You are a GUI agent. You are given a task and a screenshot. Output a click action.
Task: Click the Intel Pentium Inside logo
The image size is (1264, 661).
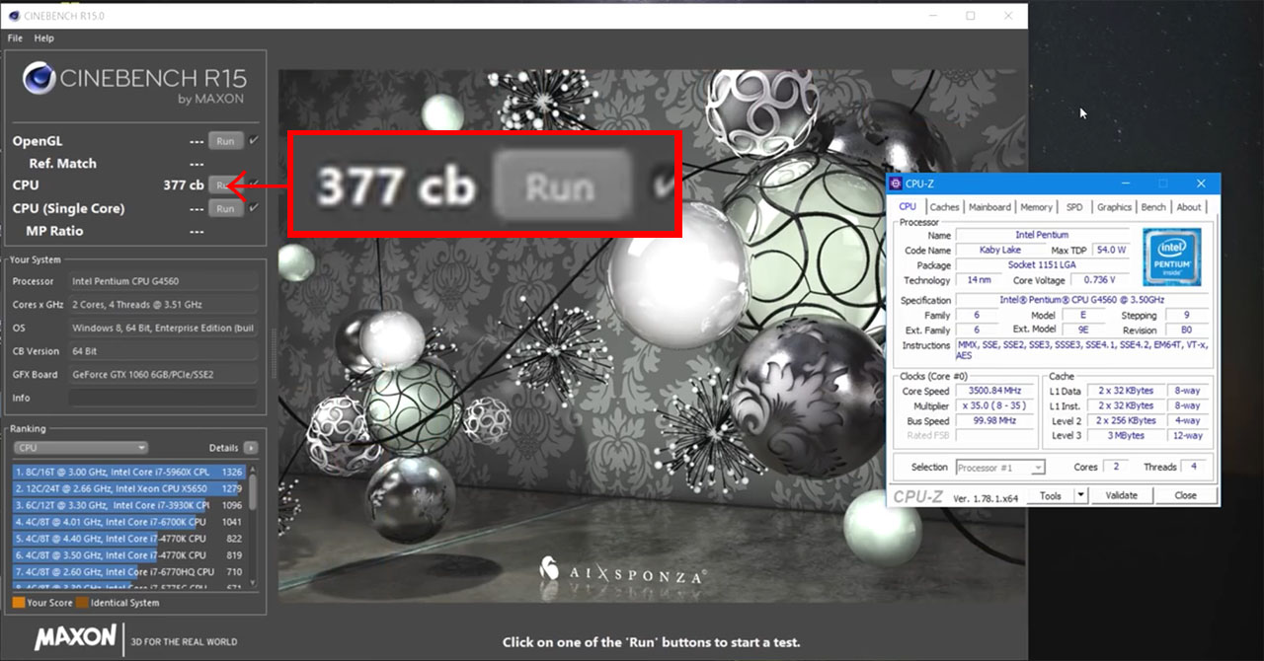point(1172,257)
